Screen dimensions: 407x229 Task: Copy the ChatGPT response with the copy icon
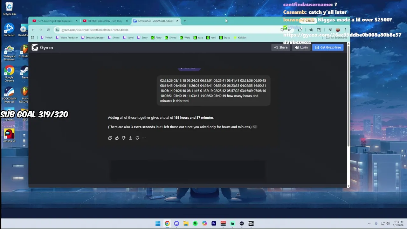[x=110, y=138]
